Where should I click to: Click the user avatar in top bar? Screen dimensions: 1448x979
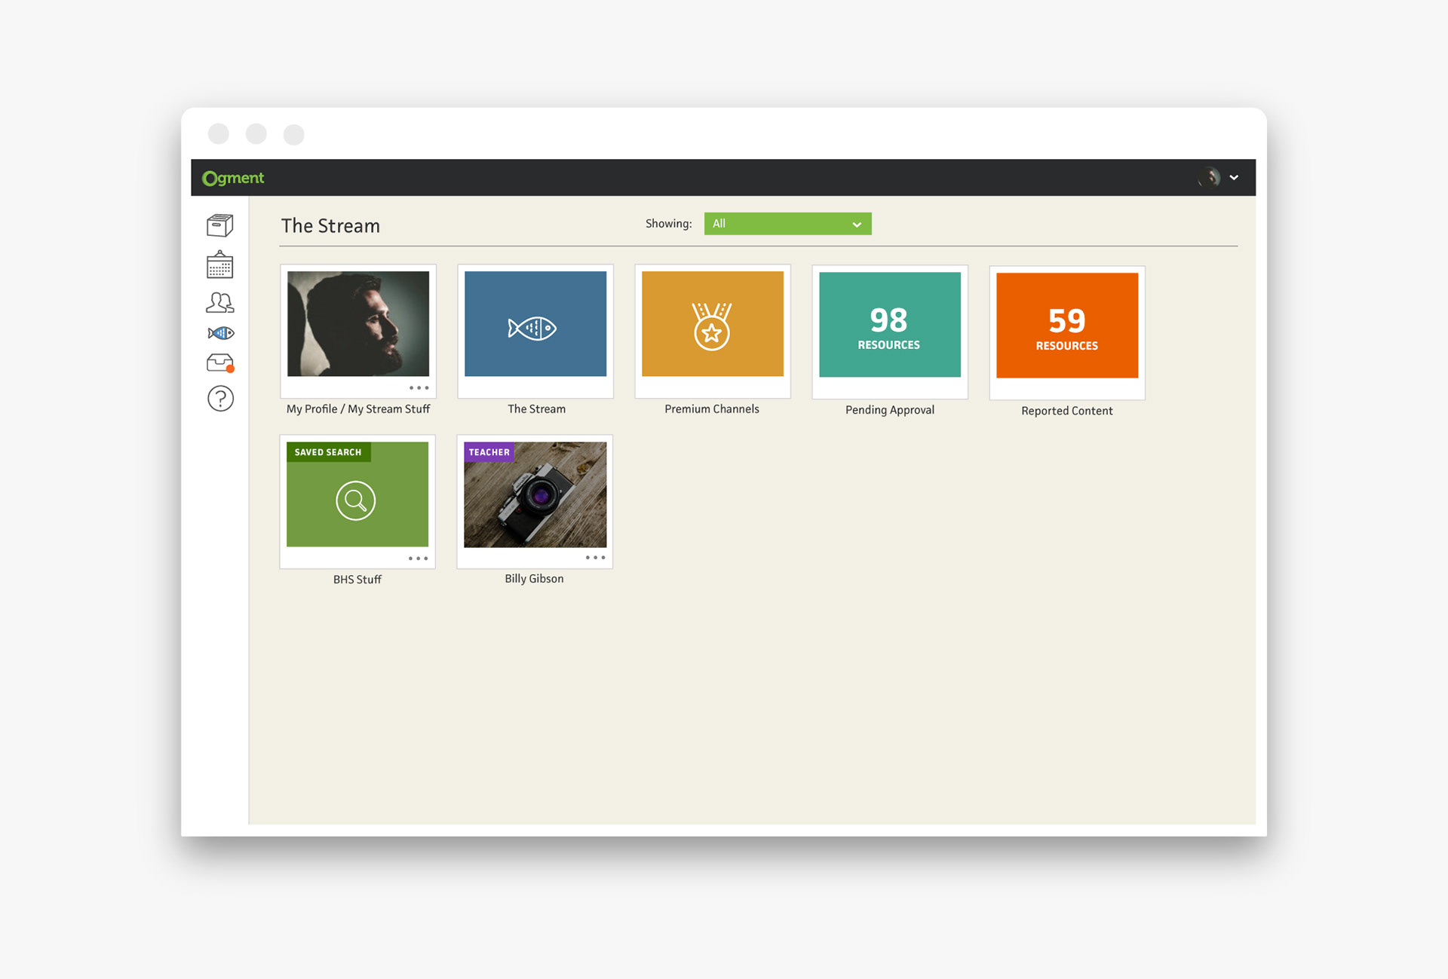point(1210,177)
